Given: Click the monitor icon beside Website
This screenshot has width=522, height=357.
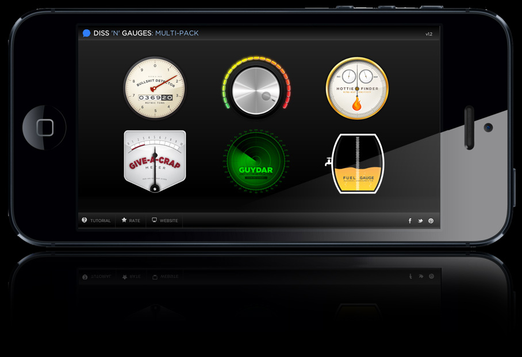Looking at the screenshot, I should point(154,220).
